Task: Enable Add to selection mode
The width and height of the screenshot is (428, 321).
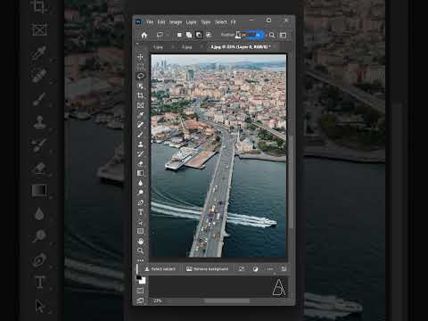Action: point(189,35)
